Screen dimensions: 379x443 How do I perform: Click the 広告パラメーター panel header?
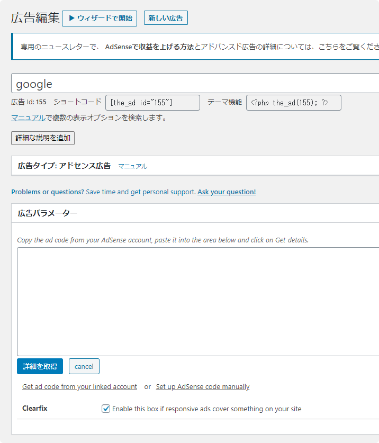click(x=195, y=213)
